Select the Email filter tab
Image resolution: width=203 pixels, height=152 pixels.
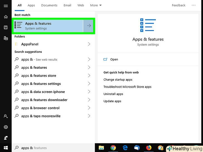pos(67,5)
